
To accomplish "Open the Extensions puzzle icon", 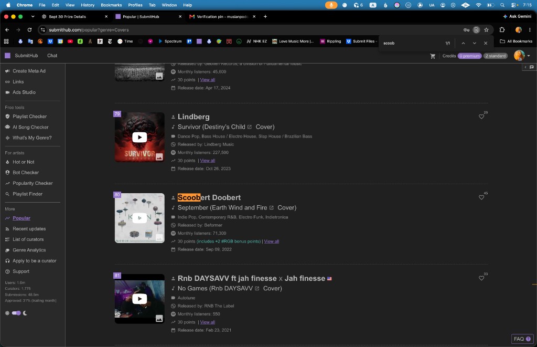I will pyautogui.click(x=502, y=30).
